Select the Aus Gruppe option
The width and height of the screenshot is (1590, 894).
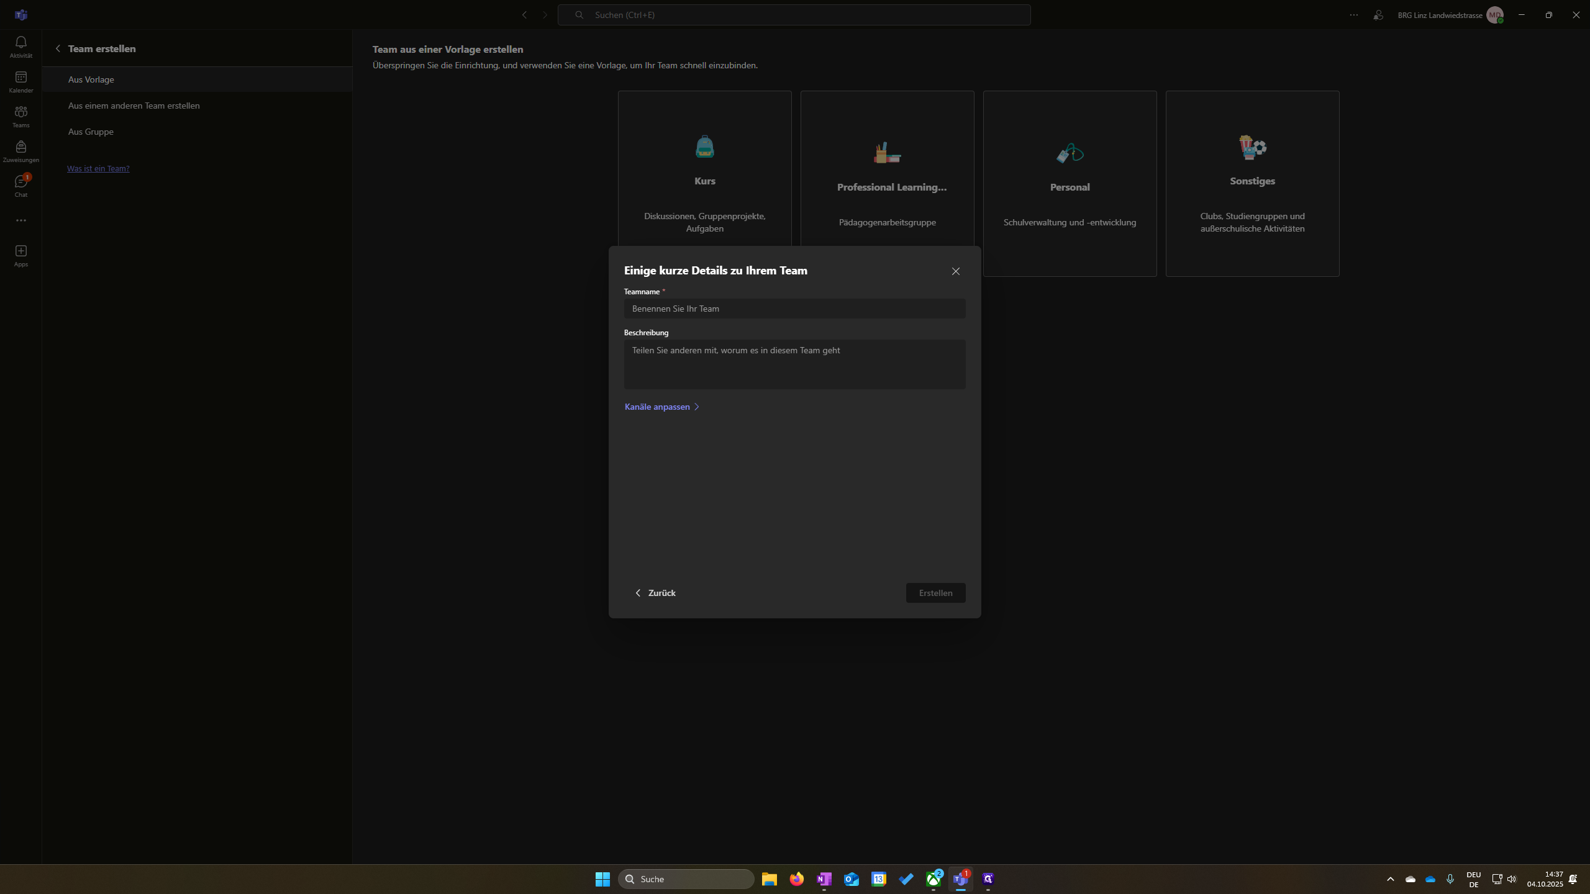(91, 132)
